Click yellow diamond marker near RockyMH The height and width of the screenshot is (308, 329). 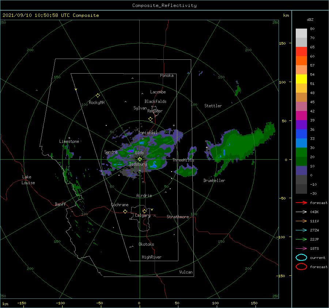[x=98, y=96]
